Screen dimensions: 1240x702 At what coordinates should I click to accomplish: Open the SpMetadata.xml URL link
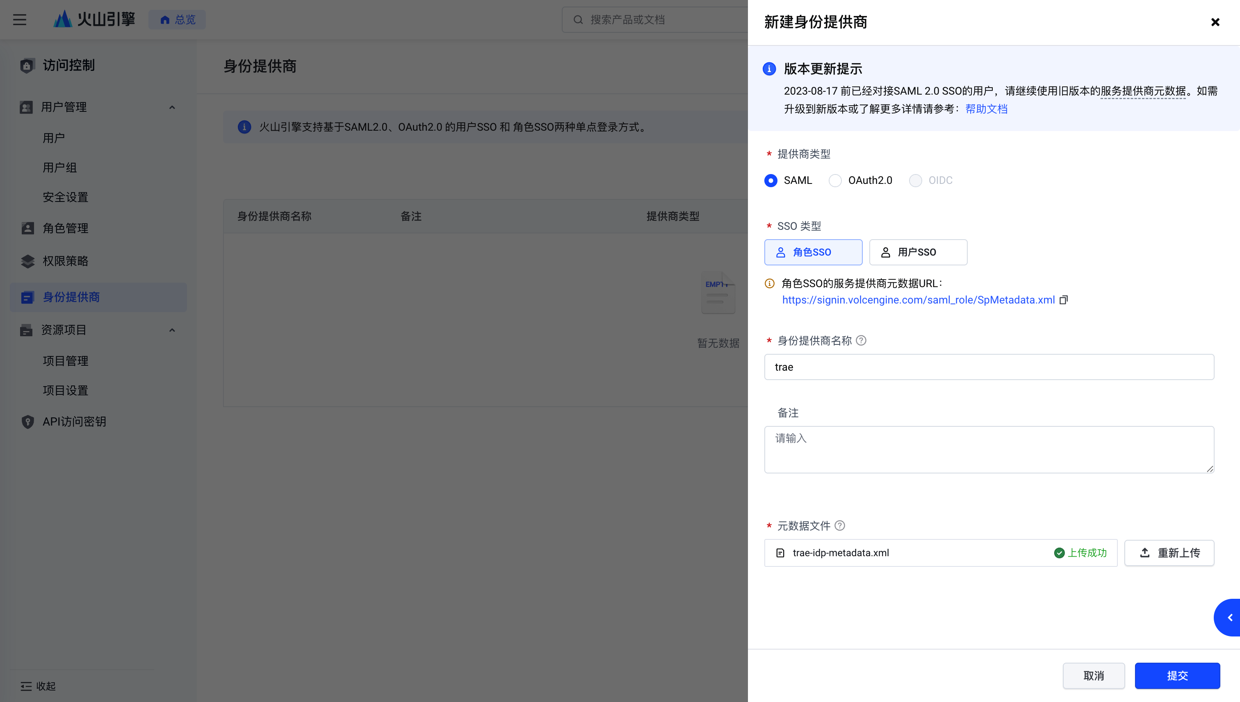[919, 300]
